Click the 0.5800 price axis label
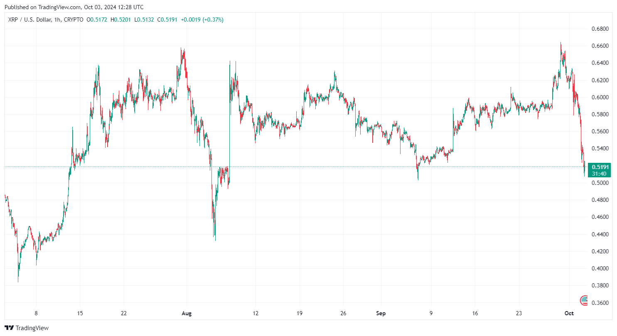This screenshot has width=617, height=336. (600, 114)
